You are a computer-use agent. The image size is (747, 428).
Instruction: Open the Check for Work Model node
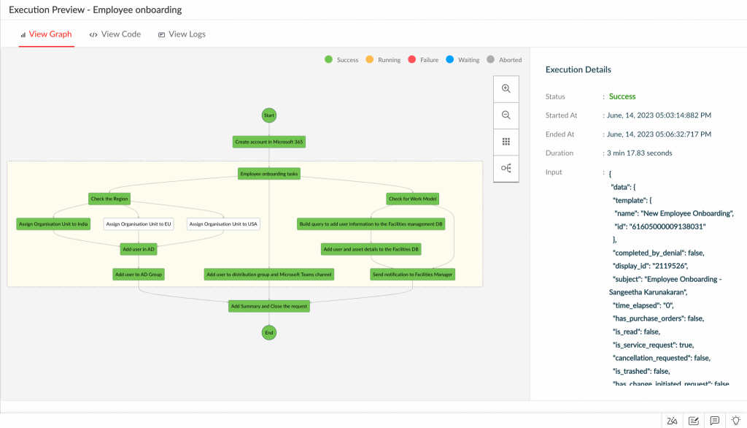(x=413, y=199)
